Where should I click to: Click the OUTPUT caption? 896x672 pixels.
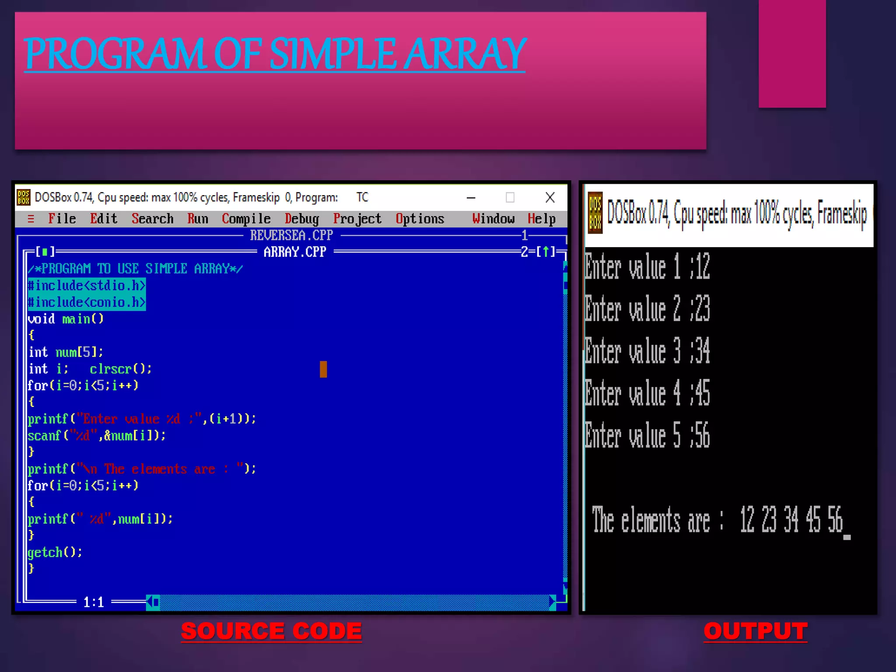click(x=756, y=631)
